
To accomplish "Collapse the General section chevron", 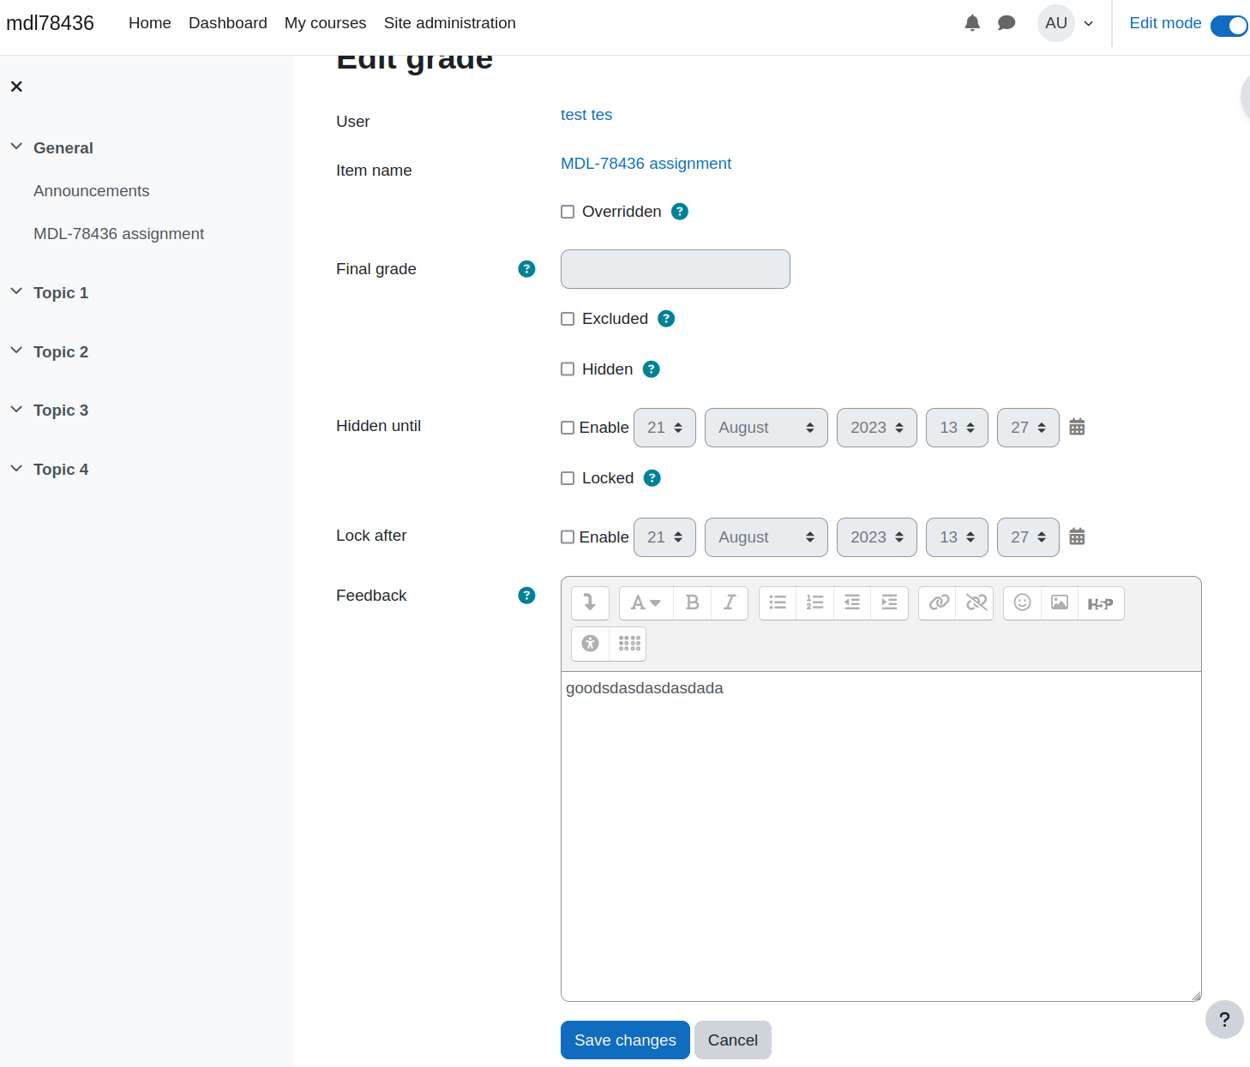I will (x=16, y=147).
